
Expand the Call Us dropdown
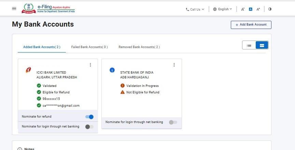point(195,9)
